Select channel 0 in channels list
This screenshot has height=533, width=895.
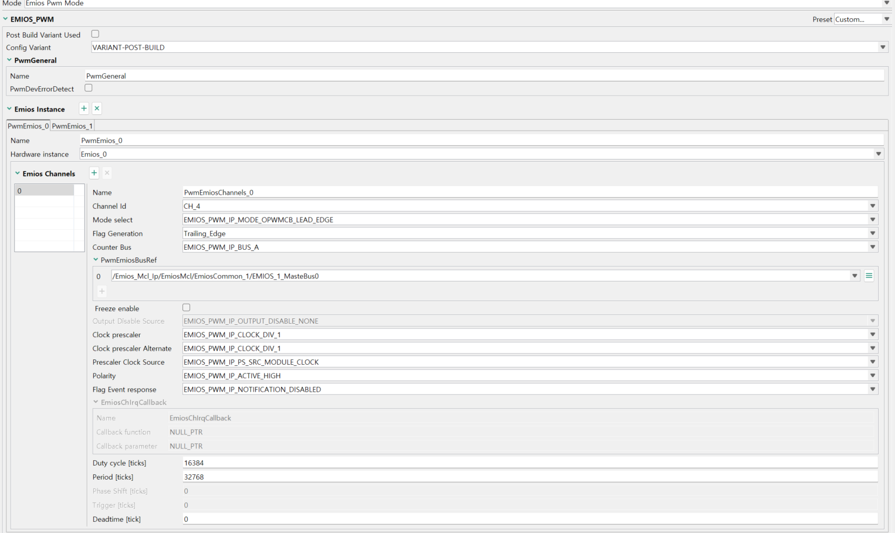point(45,191)
